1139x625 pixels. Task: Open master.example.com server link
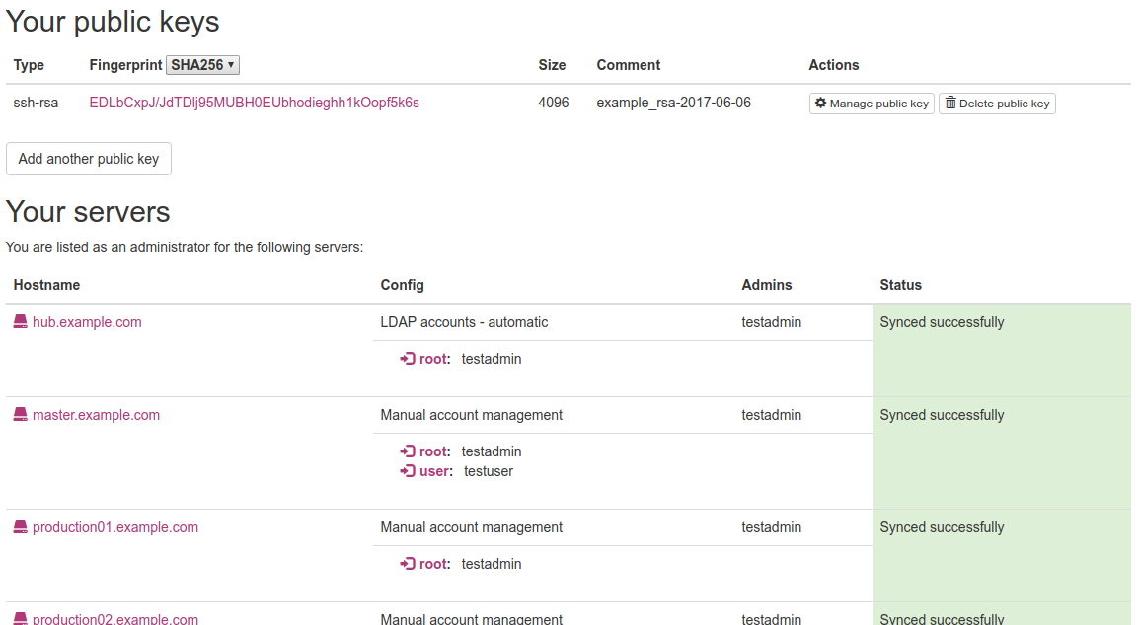point(96,415)
